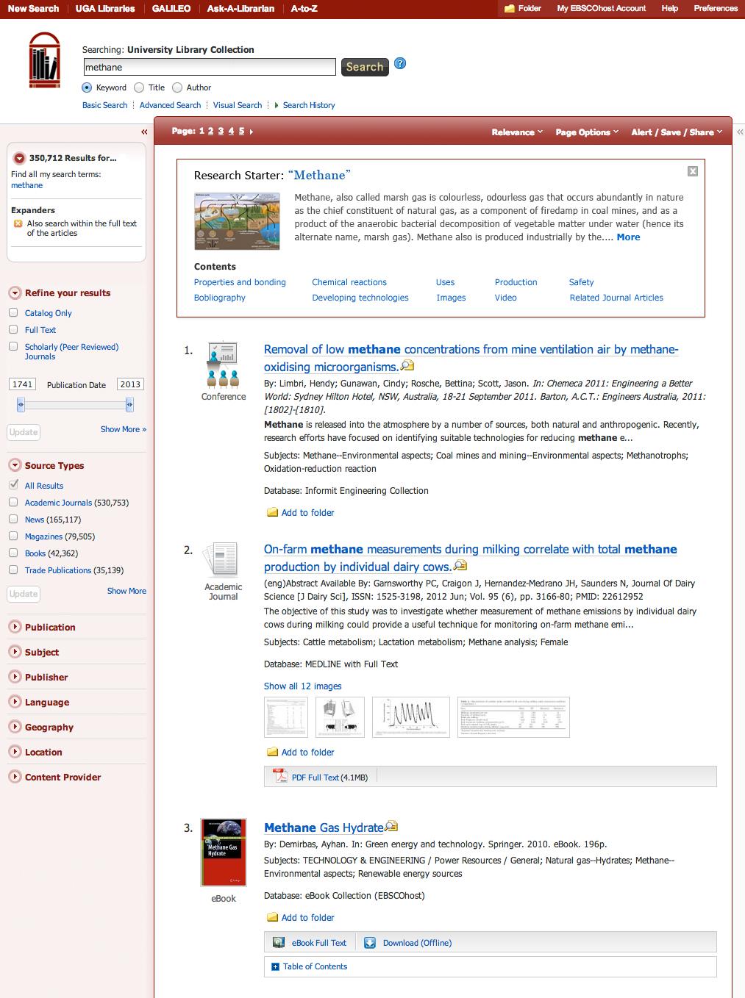Click folder icon for Conference result
745x998 pixels.
272,512
